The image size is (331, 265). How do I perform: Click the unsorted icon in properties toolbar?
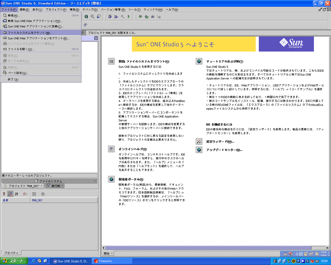(4, 194)
